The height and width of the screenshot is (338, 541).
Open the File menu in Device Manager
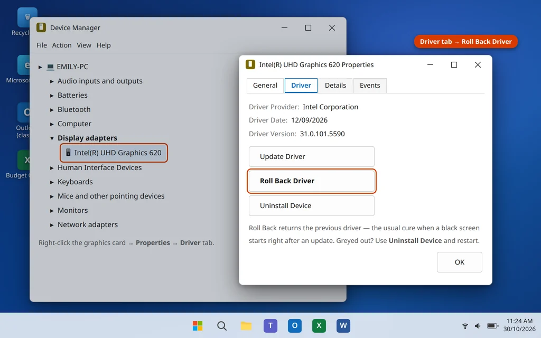(x=42, y=45)
